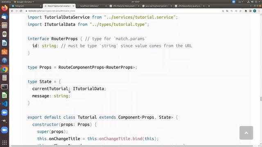The width and height of the screenshot is (262, 147).
Task: Launch Firefox from the dock
Action: click(5, 8)
